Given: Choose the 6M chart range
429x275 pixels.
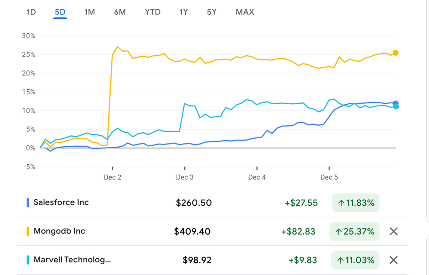Looking at the screenshot, I should (x=120, y=12).
